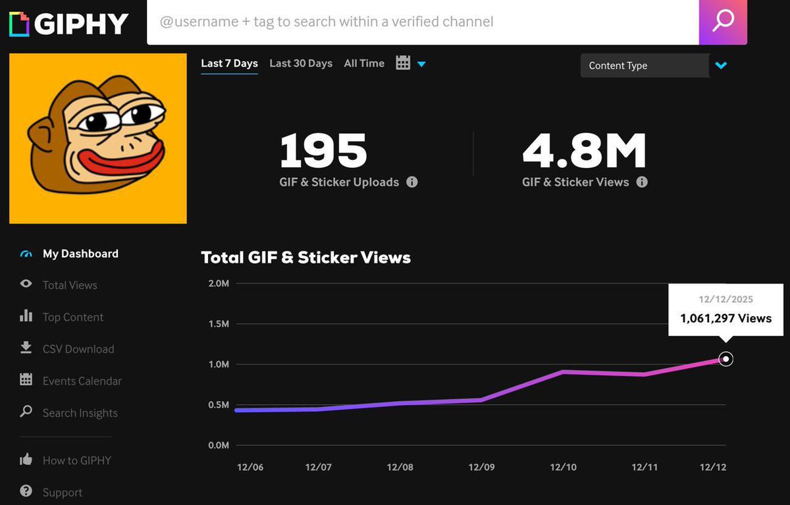Click the info icon beside GIF & Sticker Views
This screenshot has height=505, width=790.
642,182
